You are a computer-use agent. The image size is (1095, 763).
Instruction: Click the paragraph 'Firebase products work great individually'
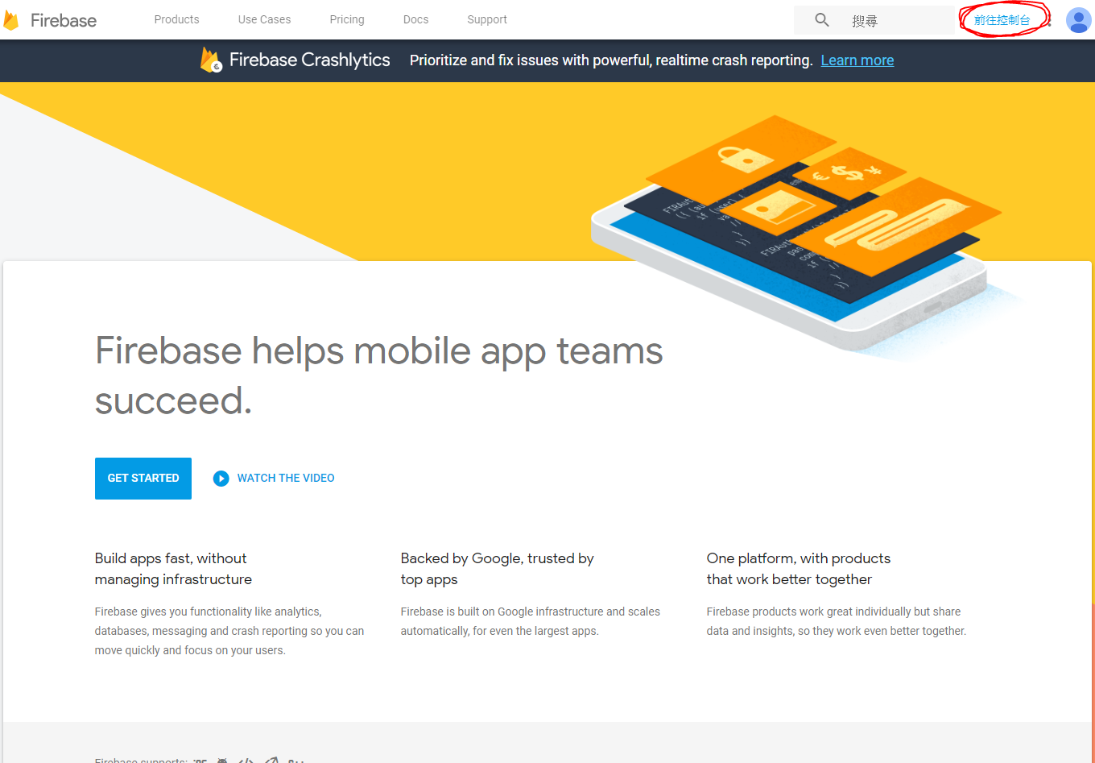(837, 621)
